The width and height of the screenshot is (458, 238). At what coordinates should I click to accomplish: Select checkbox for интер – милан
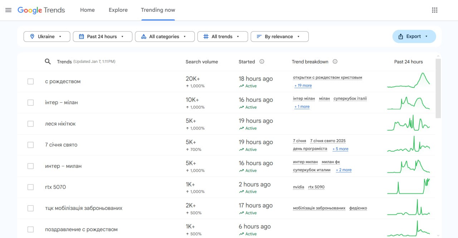click(x=30, y=166)
